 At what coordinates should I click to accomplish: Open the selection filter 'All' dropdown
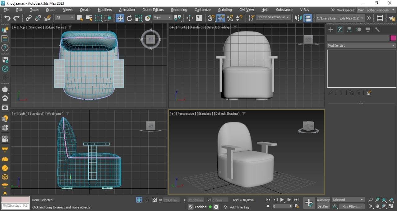tap(65, 18)
